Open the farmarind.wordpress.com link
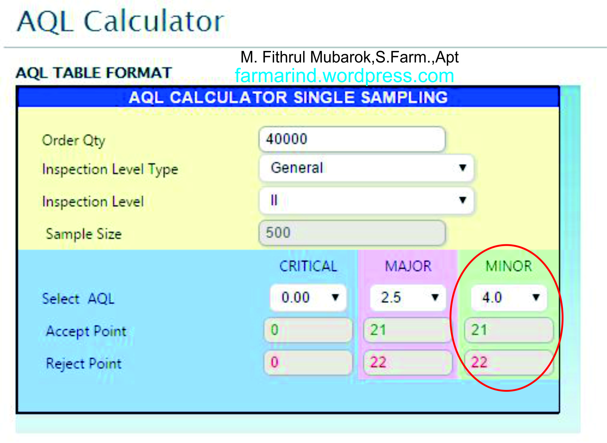The image size is (607, 443). (x=344, y=76)
